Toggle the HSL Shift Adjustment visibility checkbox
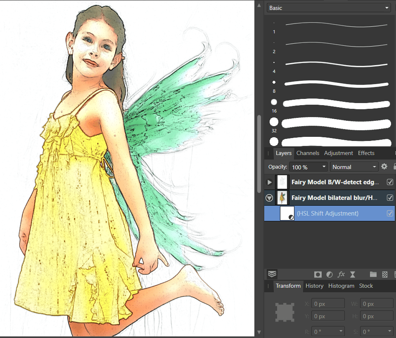396x338 pixels. click(390, 214)
